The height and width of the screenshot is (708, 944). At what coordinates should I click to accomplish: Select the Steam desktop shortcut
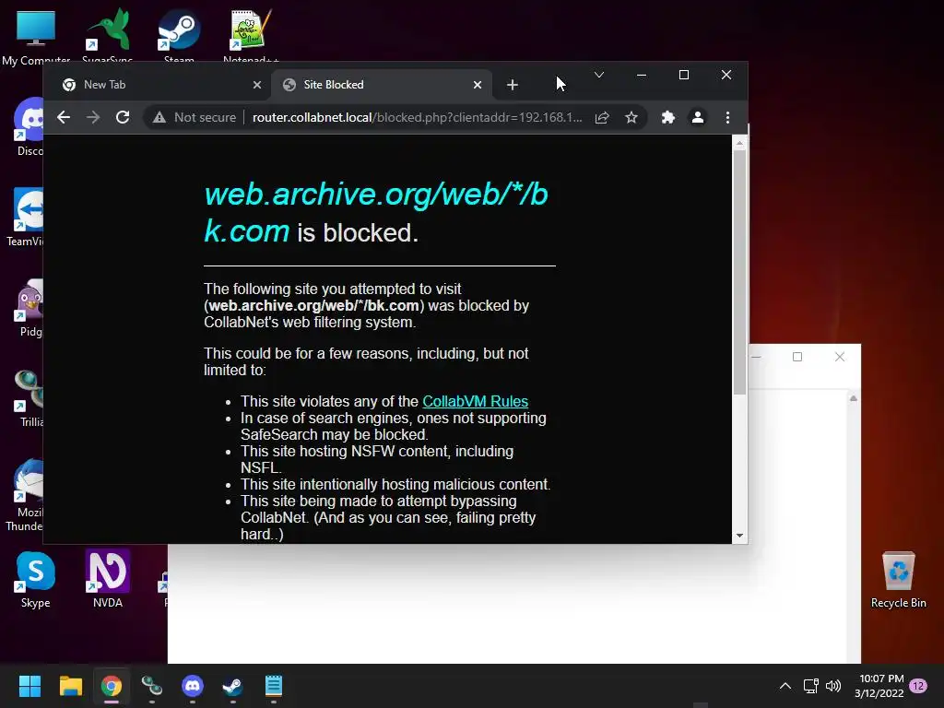tap(179, 36)
